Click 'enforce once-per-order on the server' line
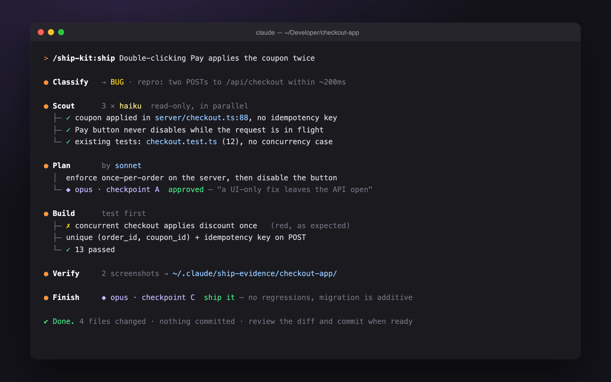This screenshot has width=611, height=382. click(x=201, y=178)
